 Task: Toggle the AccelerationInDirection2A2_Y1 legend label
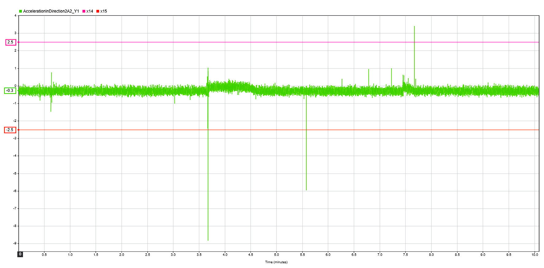51,11
